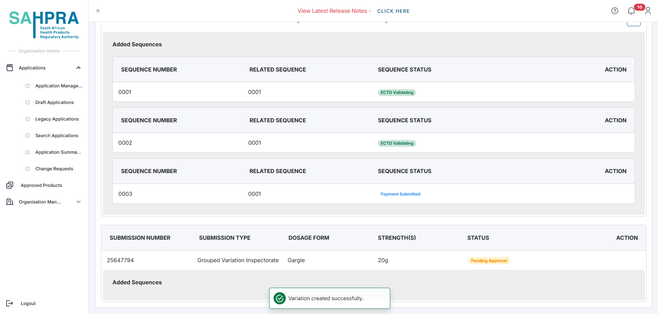
Task: Click the SAHPRA logo
Action: click(x=44, y=24)
